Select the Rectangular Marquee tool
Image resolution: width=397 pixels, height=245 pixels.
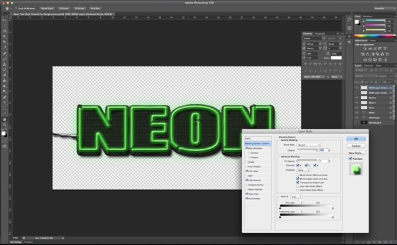4,26
